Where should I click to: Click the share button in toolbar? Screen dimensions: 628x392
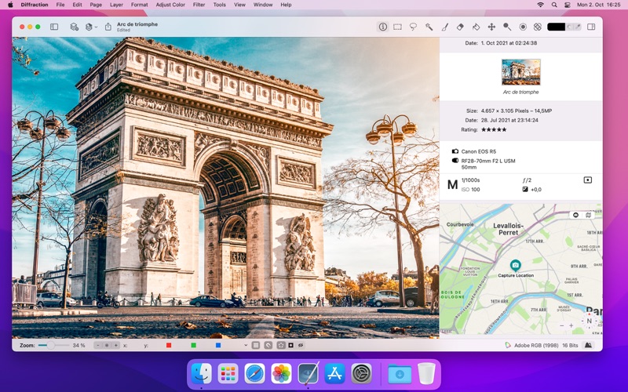click(x=108, y=27)
